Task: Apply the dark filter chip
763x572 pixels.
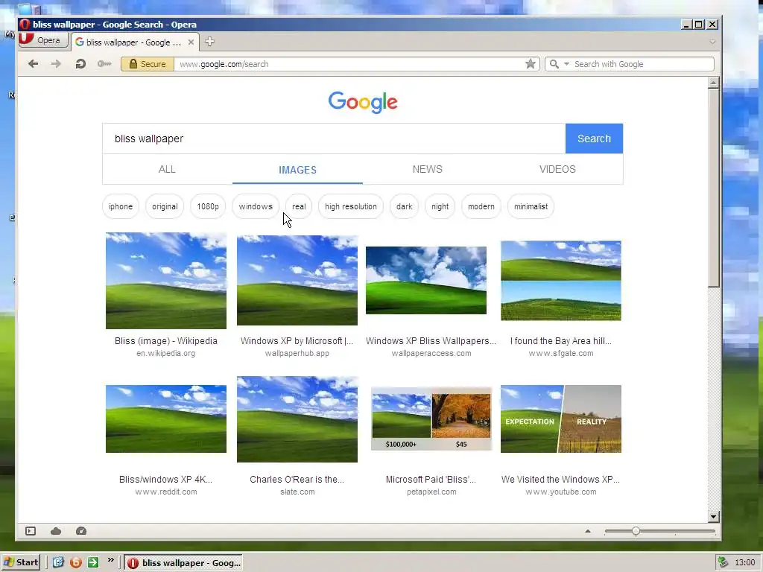Action: 404,206
